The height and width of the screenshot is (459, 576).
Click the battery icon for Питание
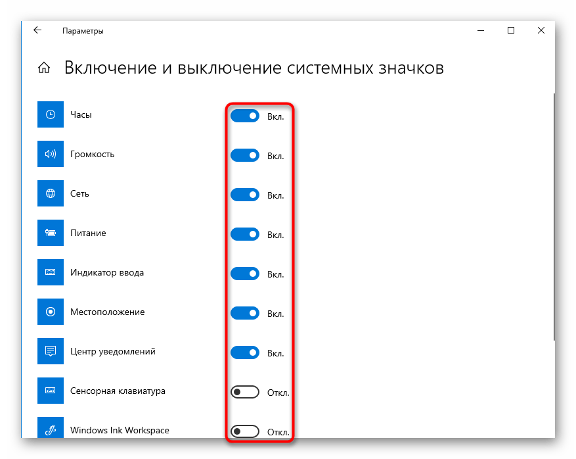51,233
